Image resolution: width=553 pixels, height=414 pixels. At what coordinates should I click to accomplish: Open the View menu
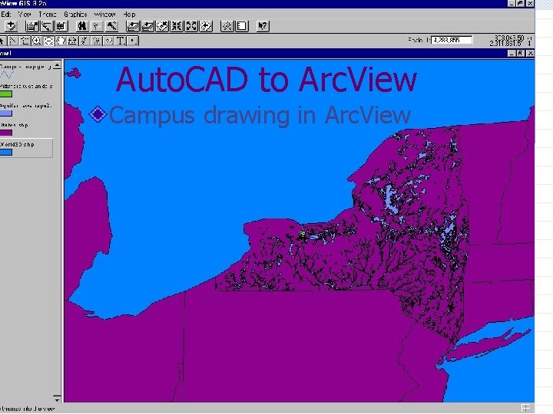tap(25, 15)
